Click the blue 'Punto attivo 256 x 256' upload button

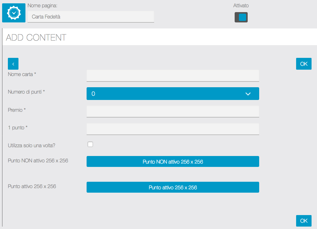point(173,188)
